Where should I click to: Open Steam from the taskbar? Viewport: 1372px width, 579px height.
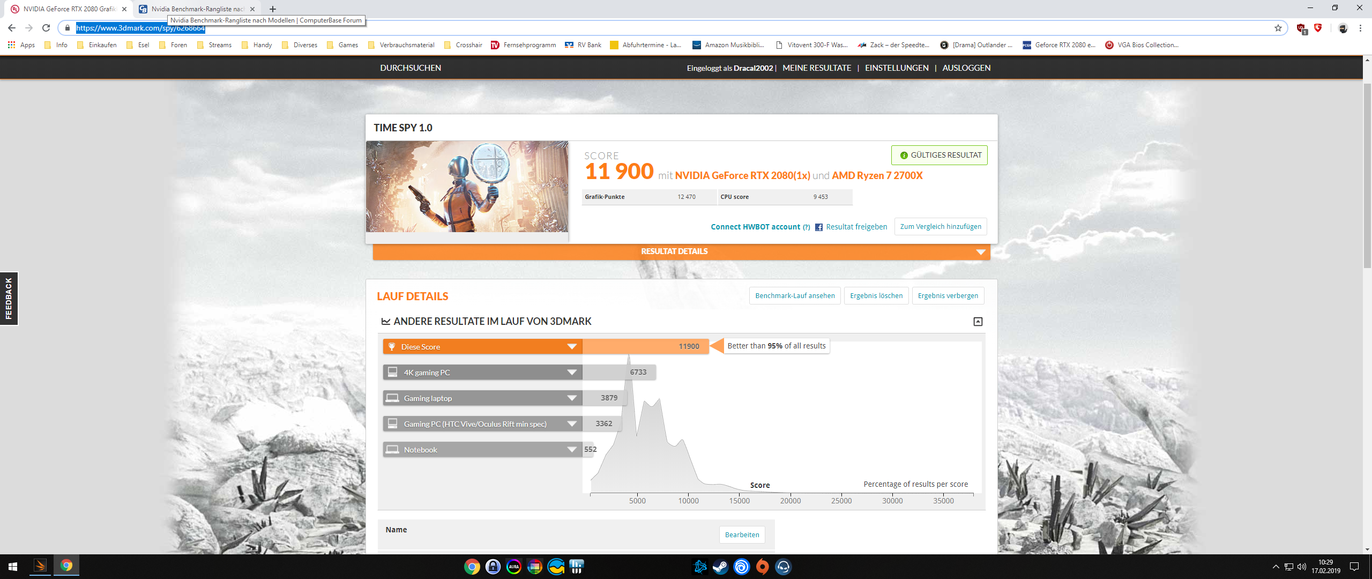coord(720,567)
